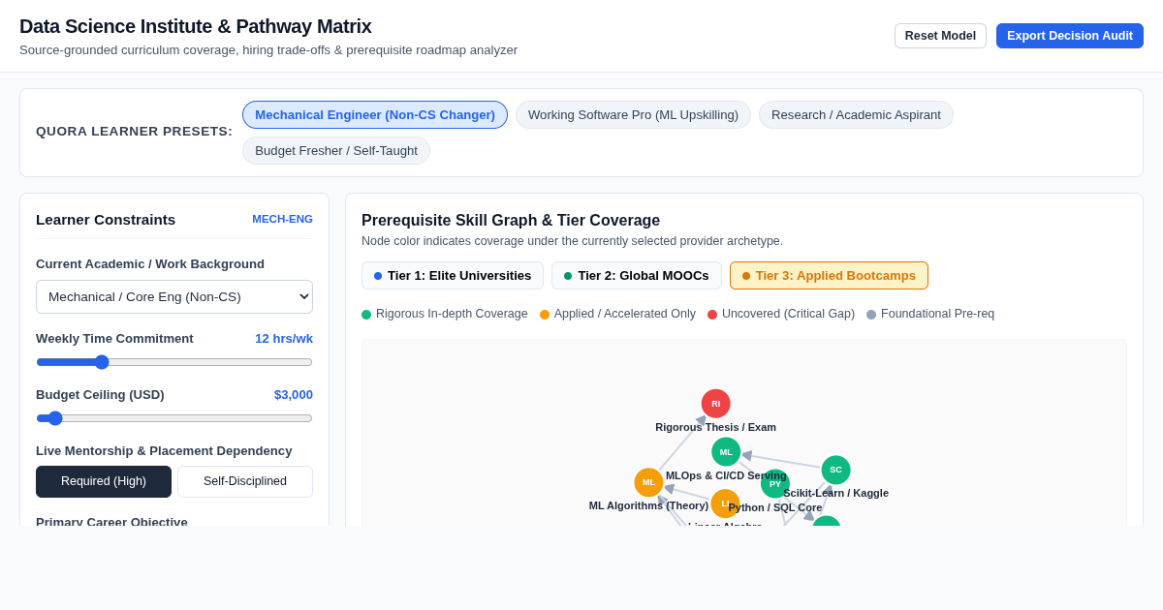The height and width of the screenshot is (610, 1163).
Task: Choose Research / Academic Aspirant preset
Action: pyautogui.click(x=856, y=115)
